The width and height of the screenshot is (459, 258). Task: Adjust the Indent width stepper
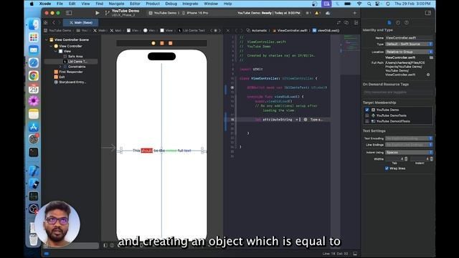431,159
